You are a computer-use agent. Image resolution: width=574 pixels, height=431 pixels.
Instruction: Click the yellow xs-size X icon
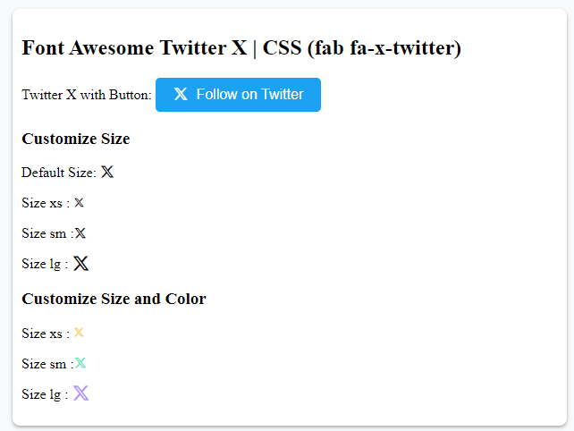click(x=79, y=333)
